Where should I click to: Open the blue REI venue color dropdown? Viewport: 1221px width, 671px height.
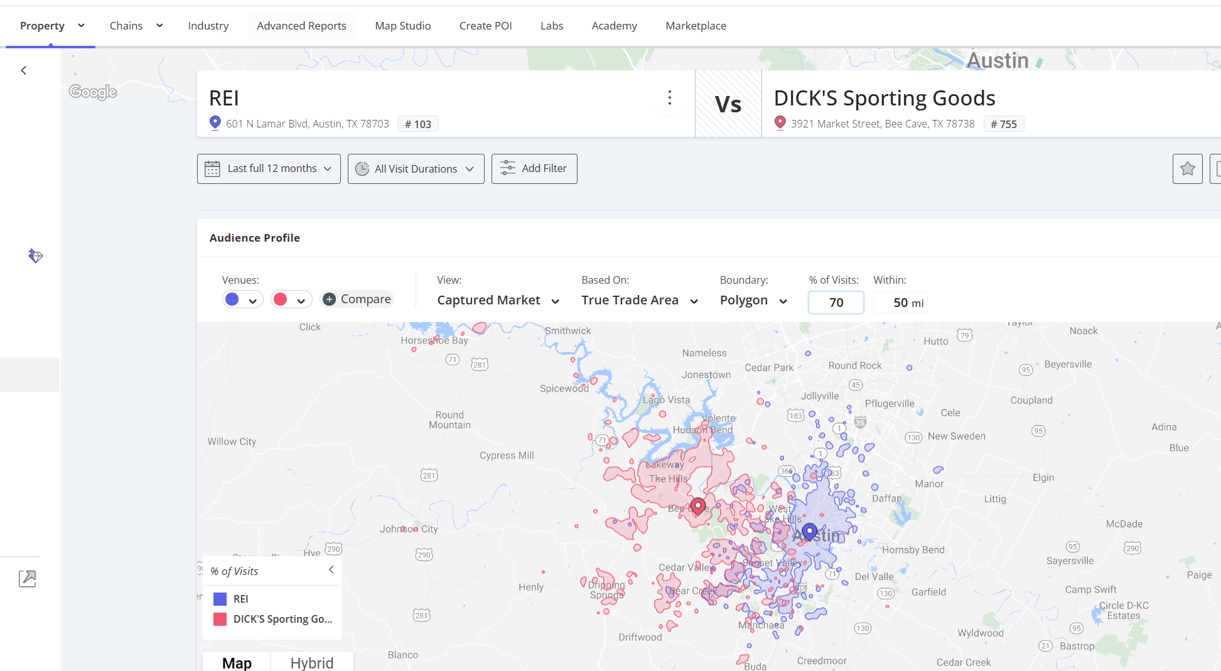coord(242,300)
